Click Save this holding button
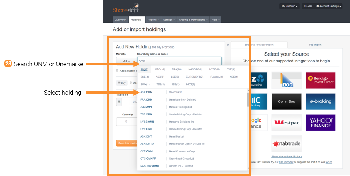 (x=127, y=143)
